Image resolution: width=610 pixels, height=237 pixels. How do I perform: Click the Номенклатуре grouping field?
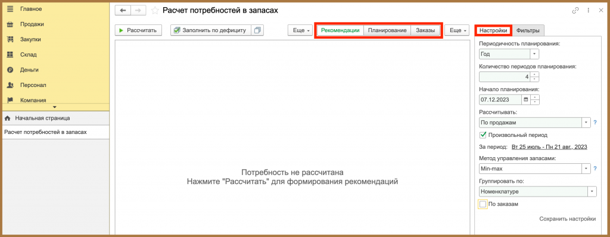(533, 192)
